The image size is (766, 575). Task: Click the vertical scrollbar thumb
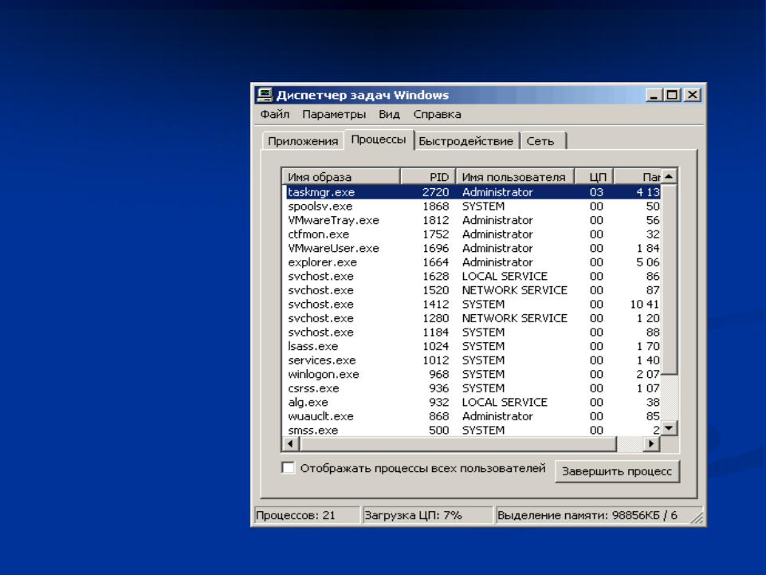669,278
